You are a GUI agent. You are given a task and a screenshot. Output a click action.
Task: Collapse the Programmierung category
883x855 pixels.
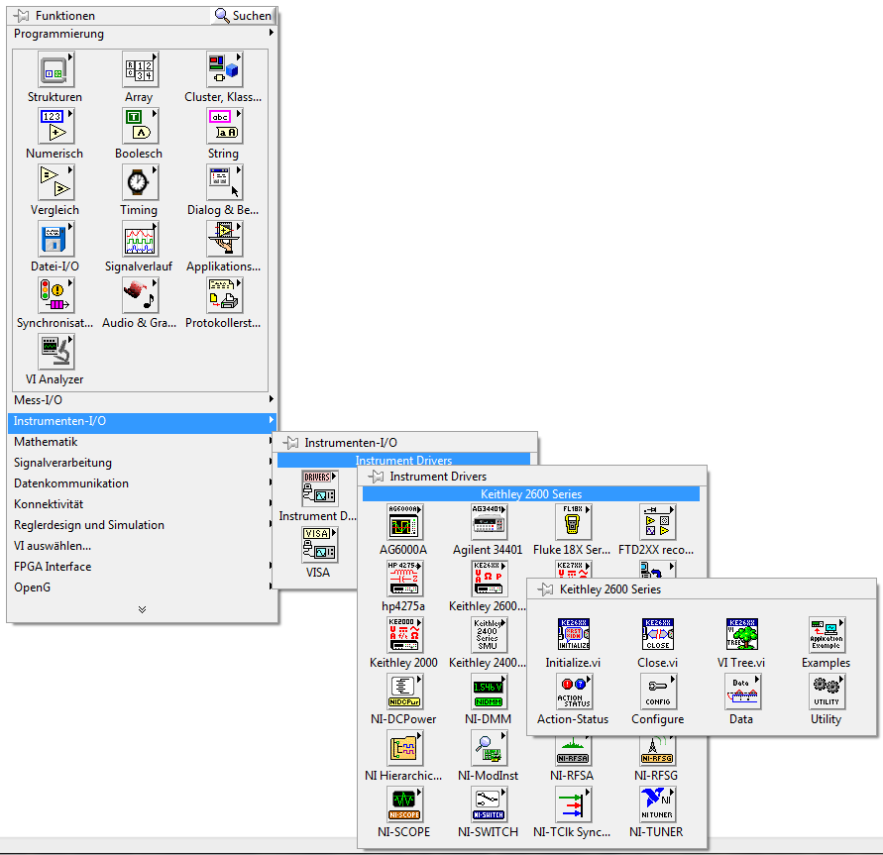coord(143,34)
